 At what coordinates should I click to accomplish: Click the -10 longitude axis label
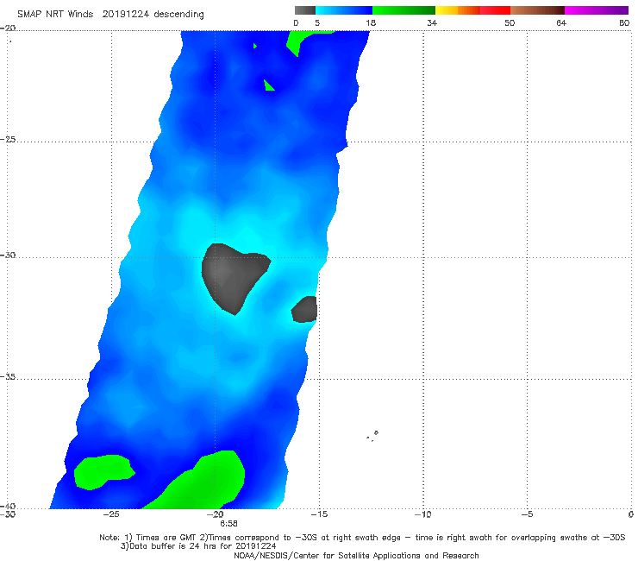pyautogui.click(x=422, y=514)
